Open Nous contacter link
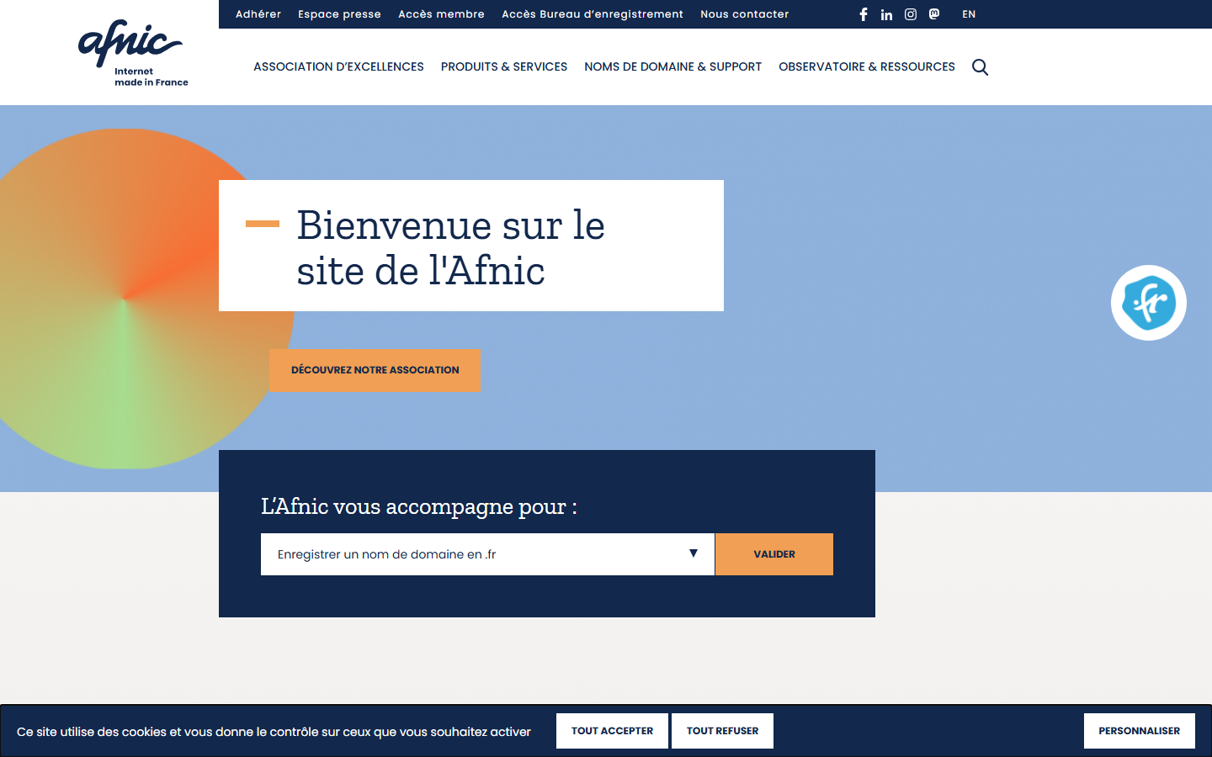 pyautogui.click(x=745, y=14)
